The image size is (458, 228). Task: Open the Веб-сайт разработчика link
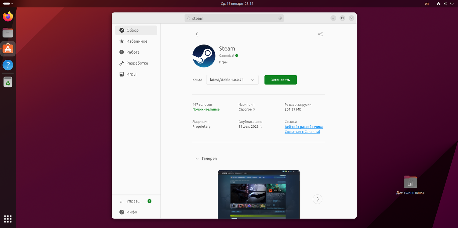pos(304,127)
